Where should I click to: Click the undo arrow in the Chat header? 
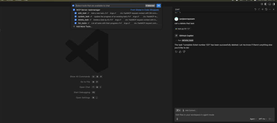pyautogui.click(x=255, y=9)
